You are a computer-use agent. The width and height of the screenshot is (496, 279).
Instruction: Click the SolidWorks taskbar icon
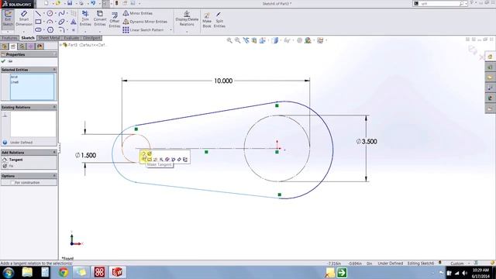click(117, 272)
